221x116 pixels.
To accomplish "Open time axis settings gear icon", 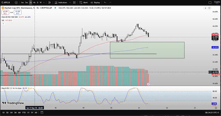I will [216, 108].
